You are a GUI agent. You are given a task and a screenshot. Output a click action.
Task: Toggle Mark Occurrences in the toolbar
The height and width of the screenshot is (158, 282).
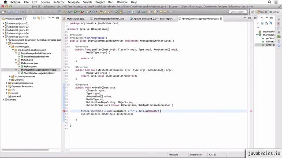pyautogui.click(x=120, y=12)
